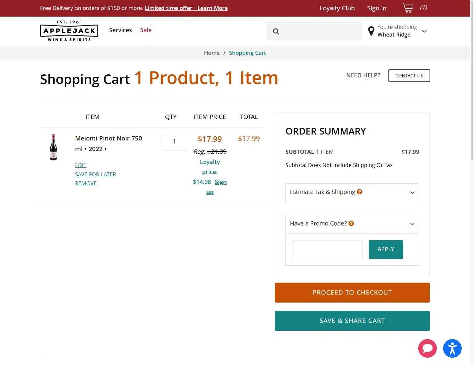
Task: Click the Applejack Wine & Spirits logo
Action: 69,31
